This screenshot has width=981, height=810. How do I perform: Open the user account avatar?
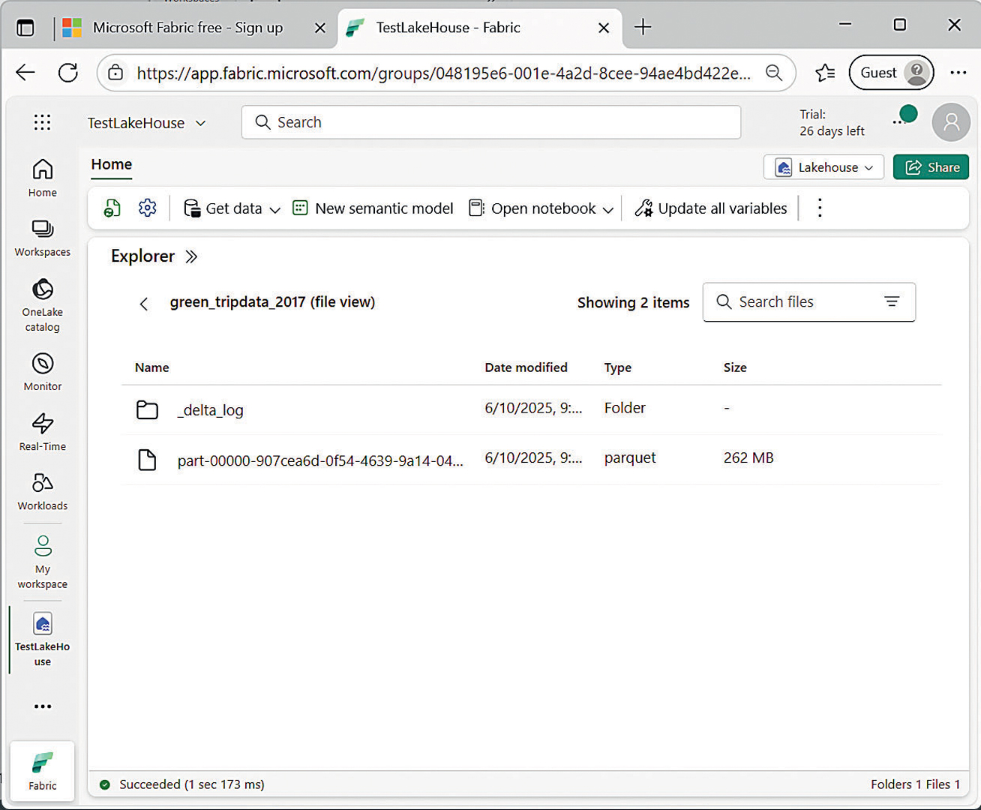[x=951, y=122]
